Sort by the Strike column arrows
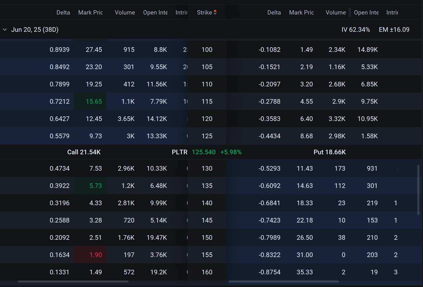423x287 pixels. 215,12
